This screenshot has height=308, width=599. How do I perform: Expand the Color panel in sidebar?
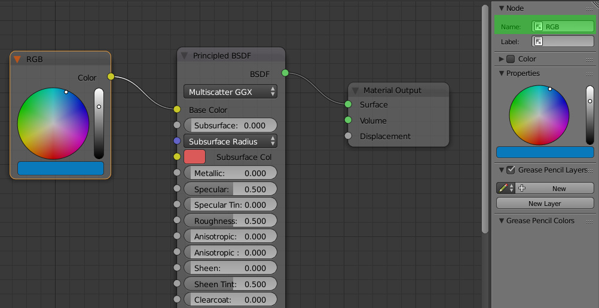tap(502, 59)
